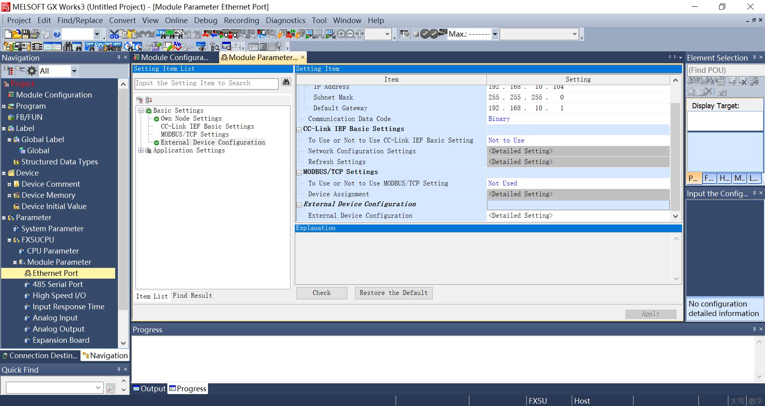Collapse the MODBUS/TCP Settings section

(x=299, y=172)
